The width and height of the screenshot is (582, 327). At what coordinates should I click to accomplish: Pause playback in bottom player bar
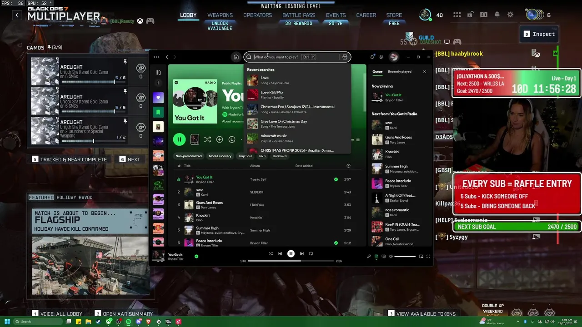pos(291,254)
